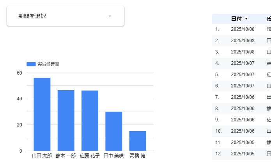Click row number 10 in the table
The image size is (271, 162).
point(218,131)
